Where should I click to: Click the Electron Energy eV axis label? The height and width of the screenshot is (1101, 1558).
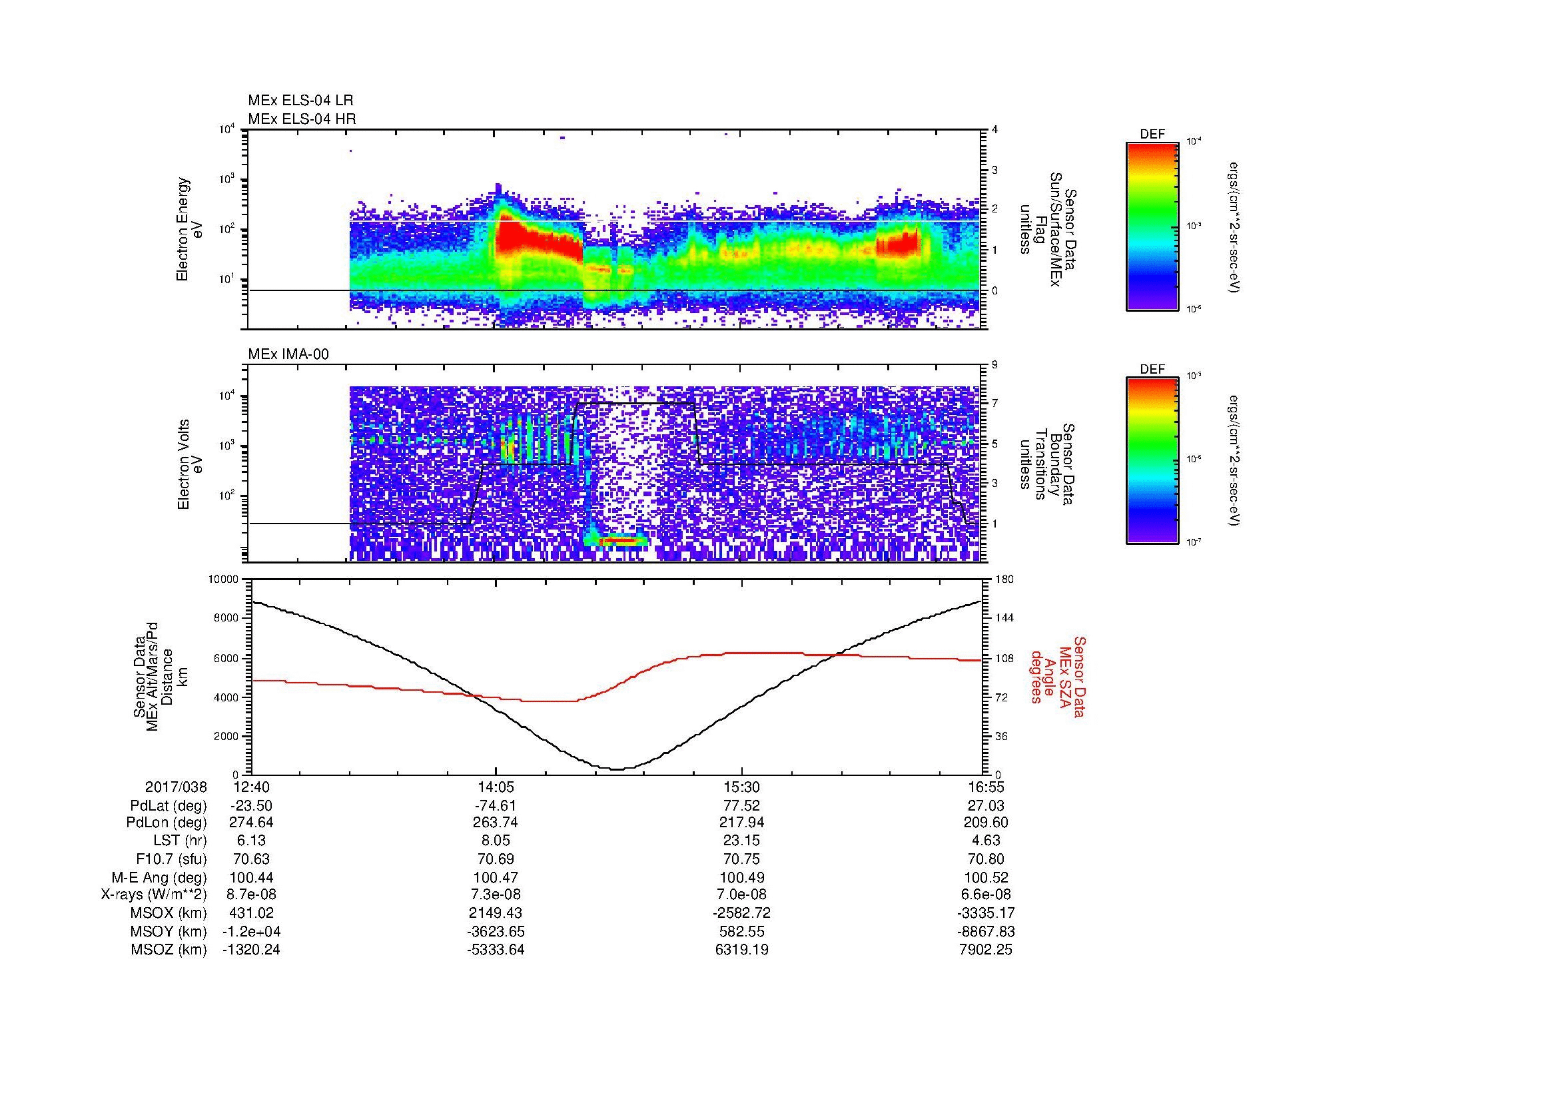click(x=189, y=229)
